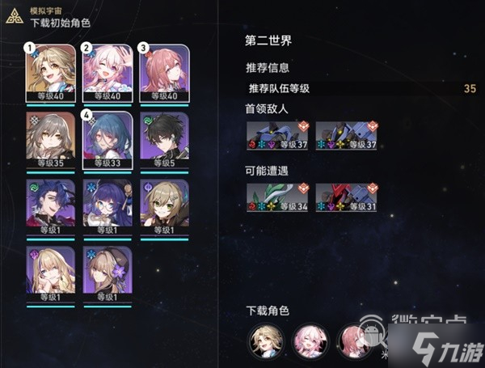View red robot enemy level 31
The width and height of the screenshot is (485, 368).
pyautogui.click(x=346, y=197)
